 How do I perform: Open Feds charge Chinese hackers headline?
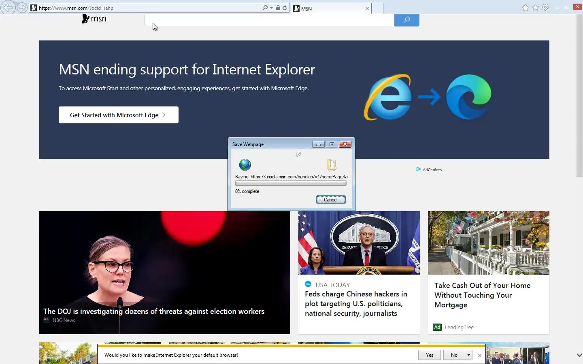356,304
